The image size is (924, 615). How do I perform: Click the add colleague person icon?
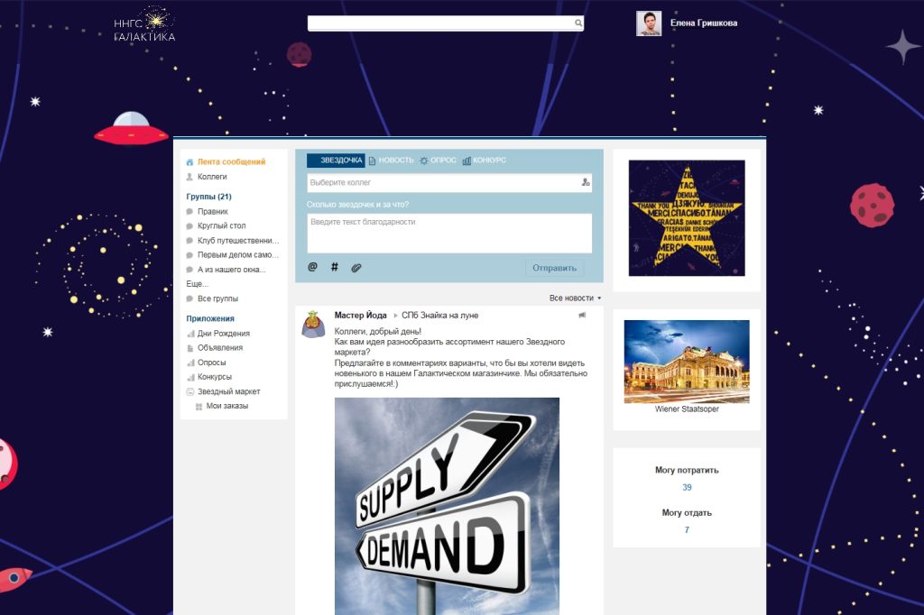(x=586, y=182)
